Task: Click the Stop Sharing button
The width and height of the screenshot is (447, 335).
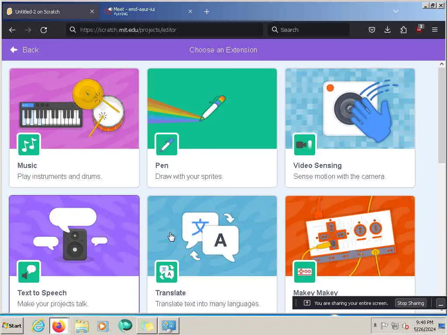Action: click(410, 303)
